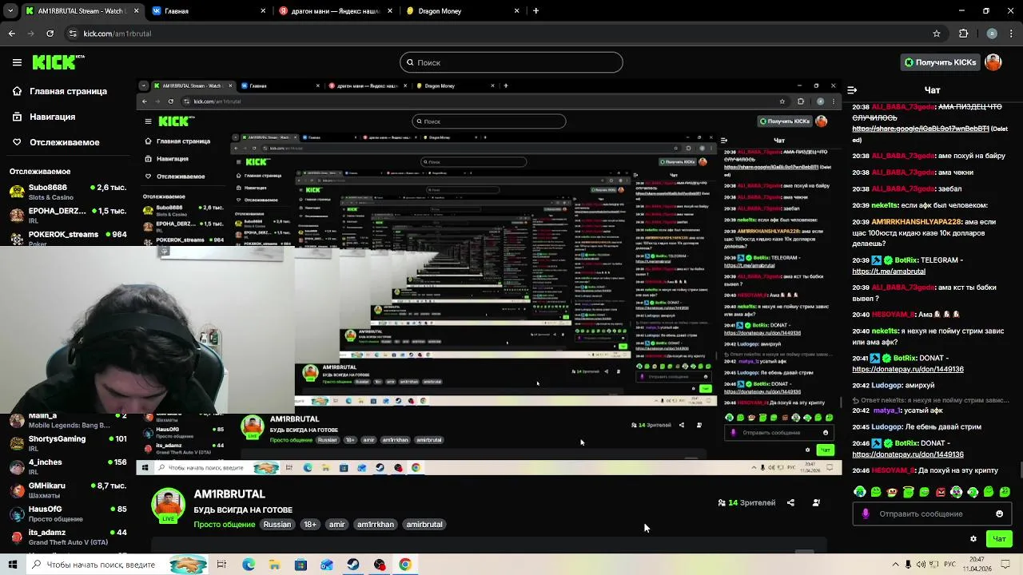
Task: Open the Chrome three-dot menu
Action: [1011, 34]
